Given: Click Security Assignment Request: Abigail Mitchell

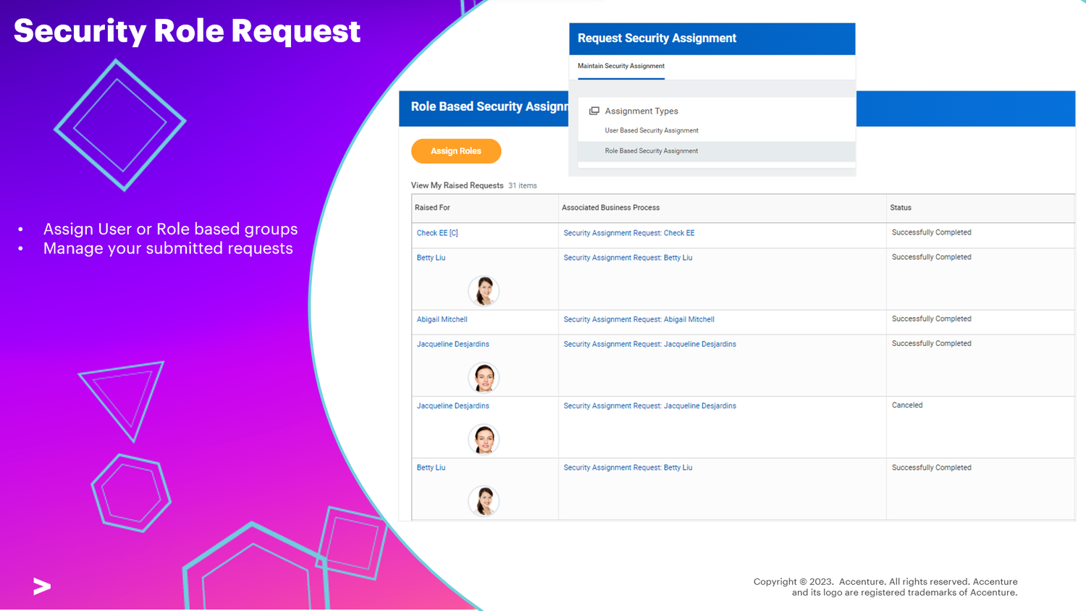Looking at the screenshot, I should (x=639, y=319).
